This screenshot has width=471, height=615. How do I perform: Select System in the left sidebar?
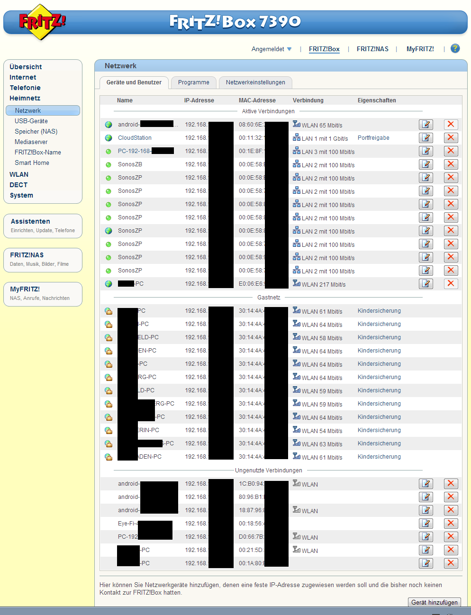click(21, 195)
